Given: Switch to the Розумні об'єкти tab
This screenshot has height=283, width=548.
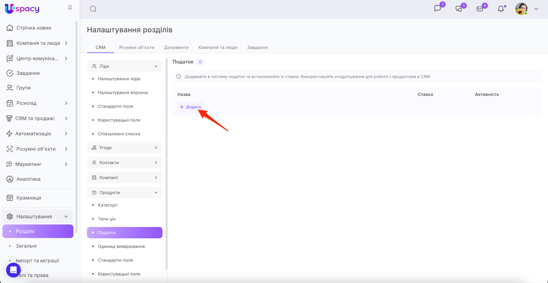Looking at the screenshot, I should click(x=136, y=47).
